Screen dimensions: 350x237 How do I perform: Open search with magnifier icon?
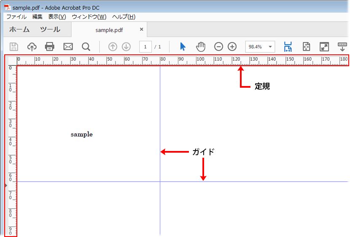pos(86,47)
